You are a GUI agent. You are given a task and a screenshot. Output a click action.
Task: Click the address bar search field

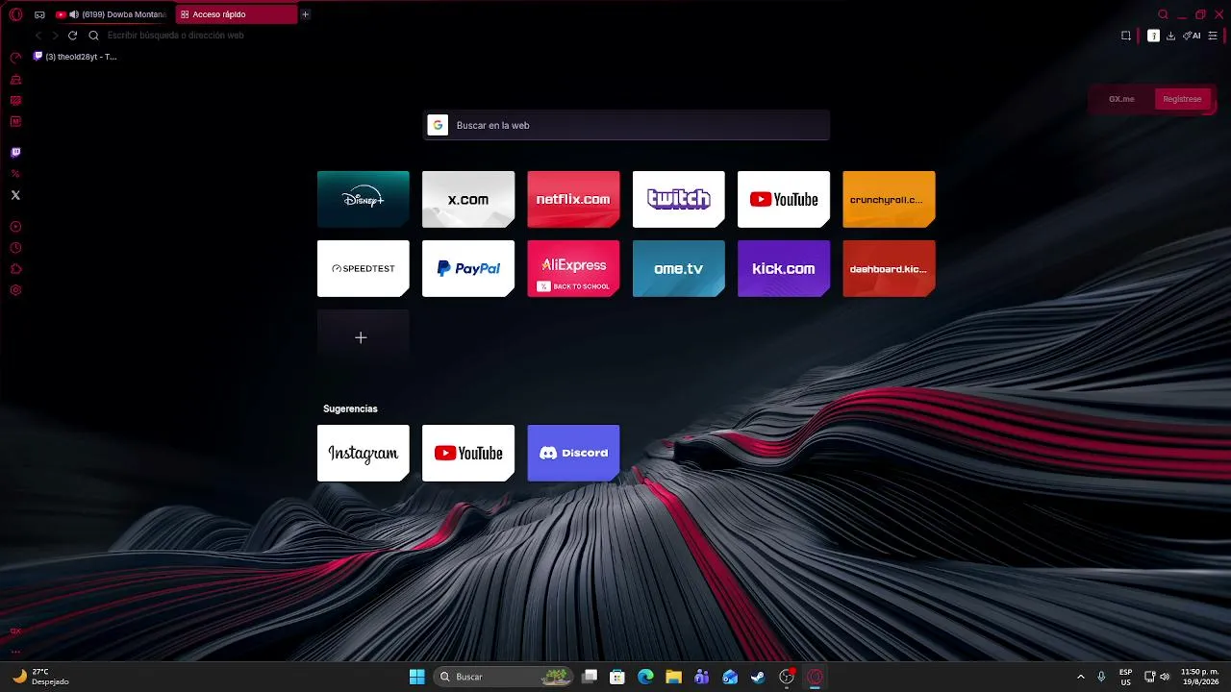coord(606,36)
